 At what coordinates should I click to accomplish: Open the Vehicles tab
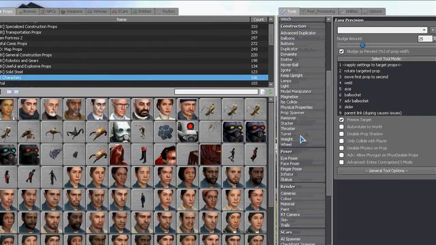pyautogui.click(x=98, y=12)
